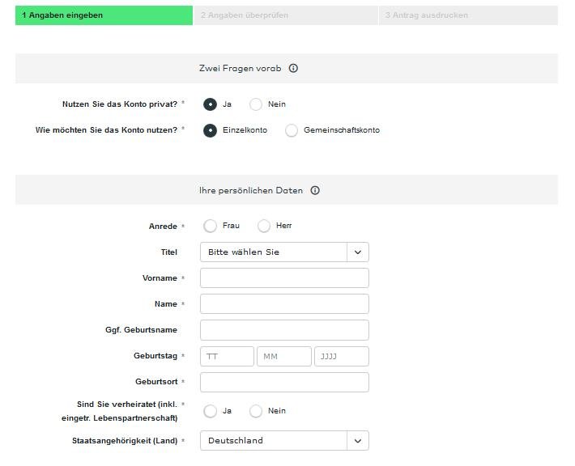Click the Vorname text field
Viewport: 575px width, 466px height.
tap(284, 278)
